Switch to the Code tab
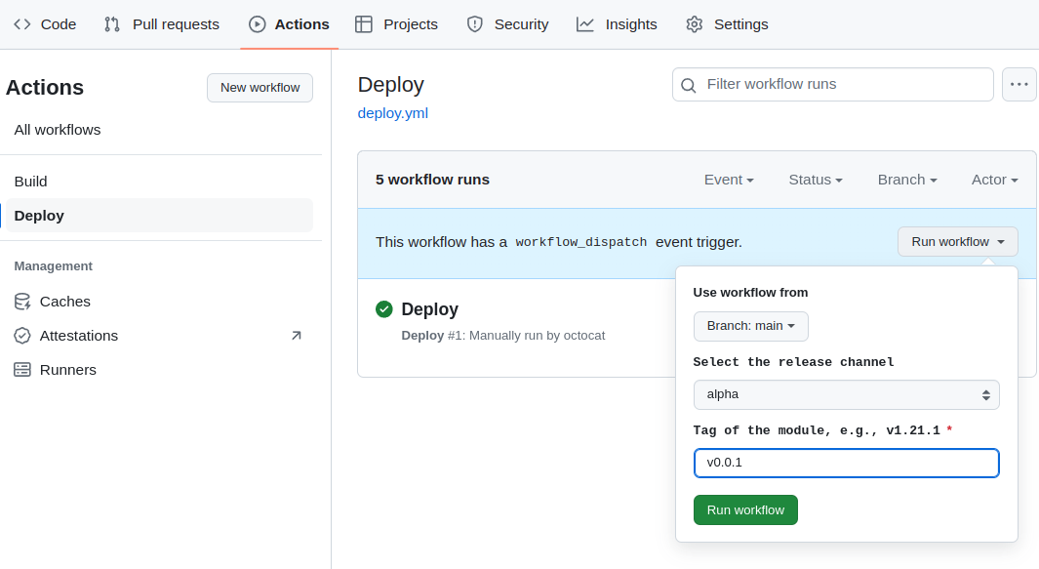The width and height of the screenshot is (1039, 569). coord(45,23)
